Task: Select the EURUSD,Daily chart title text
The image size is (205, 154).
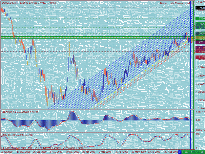Action: [10, 3]
